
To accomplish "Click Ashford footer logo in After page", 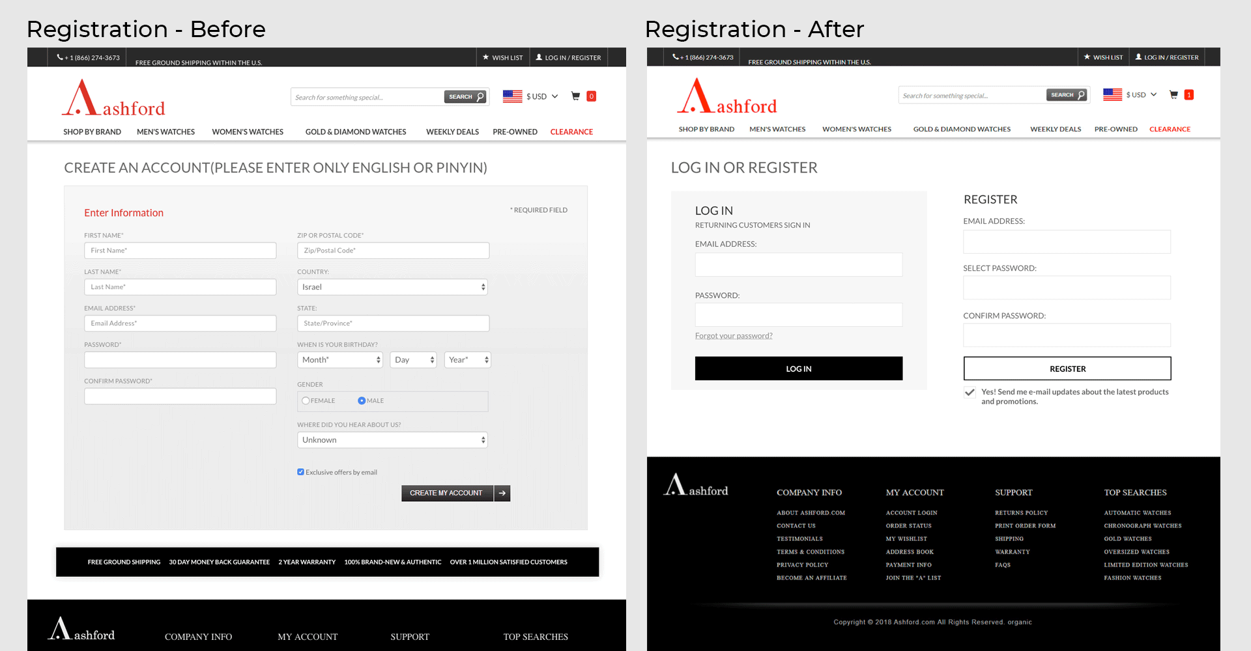I will pyautogui.click(x=696, y=485).
